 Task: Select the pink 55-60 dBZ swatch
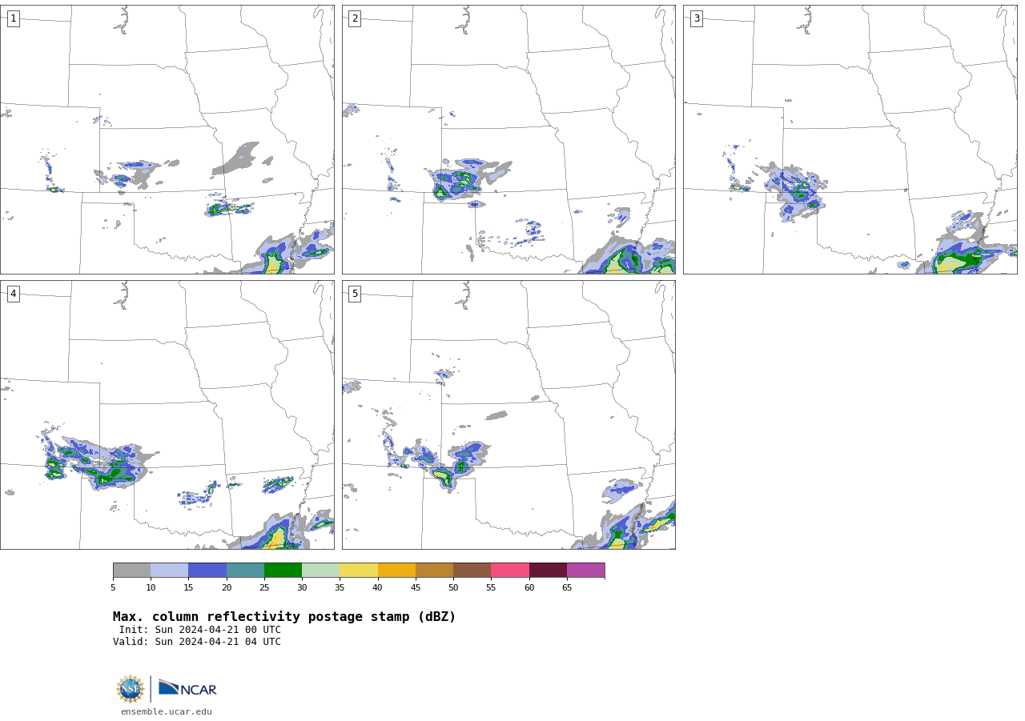tap(510, 570)
